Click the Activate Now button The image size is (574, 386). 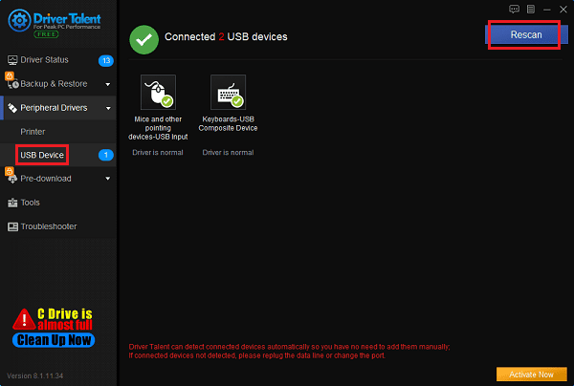(x=532, y=375)
